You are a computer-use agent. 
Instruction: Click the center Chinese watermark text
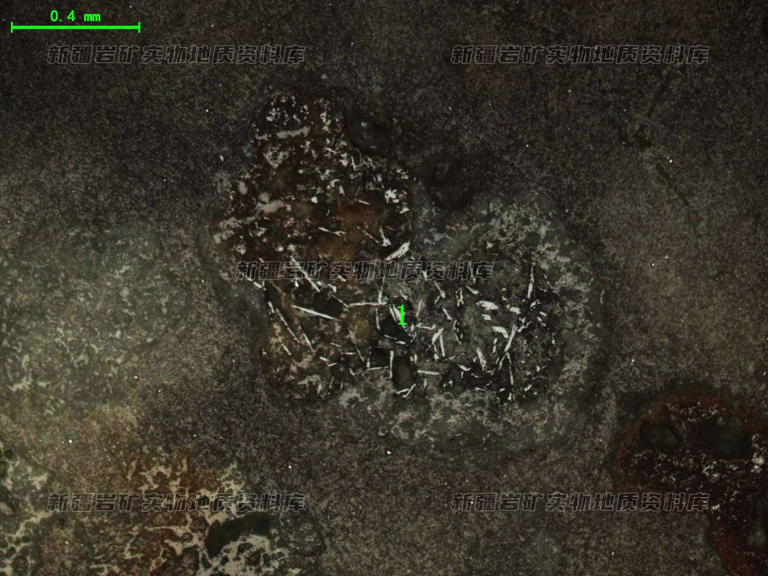click(x=364, y=270)
